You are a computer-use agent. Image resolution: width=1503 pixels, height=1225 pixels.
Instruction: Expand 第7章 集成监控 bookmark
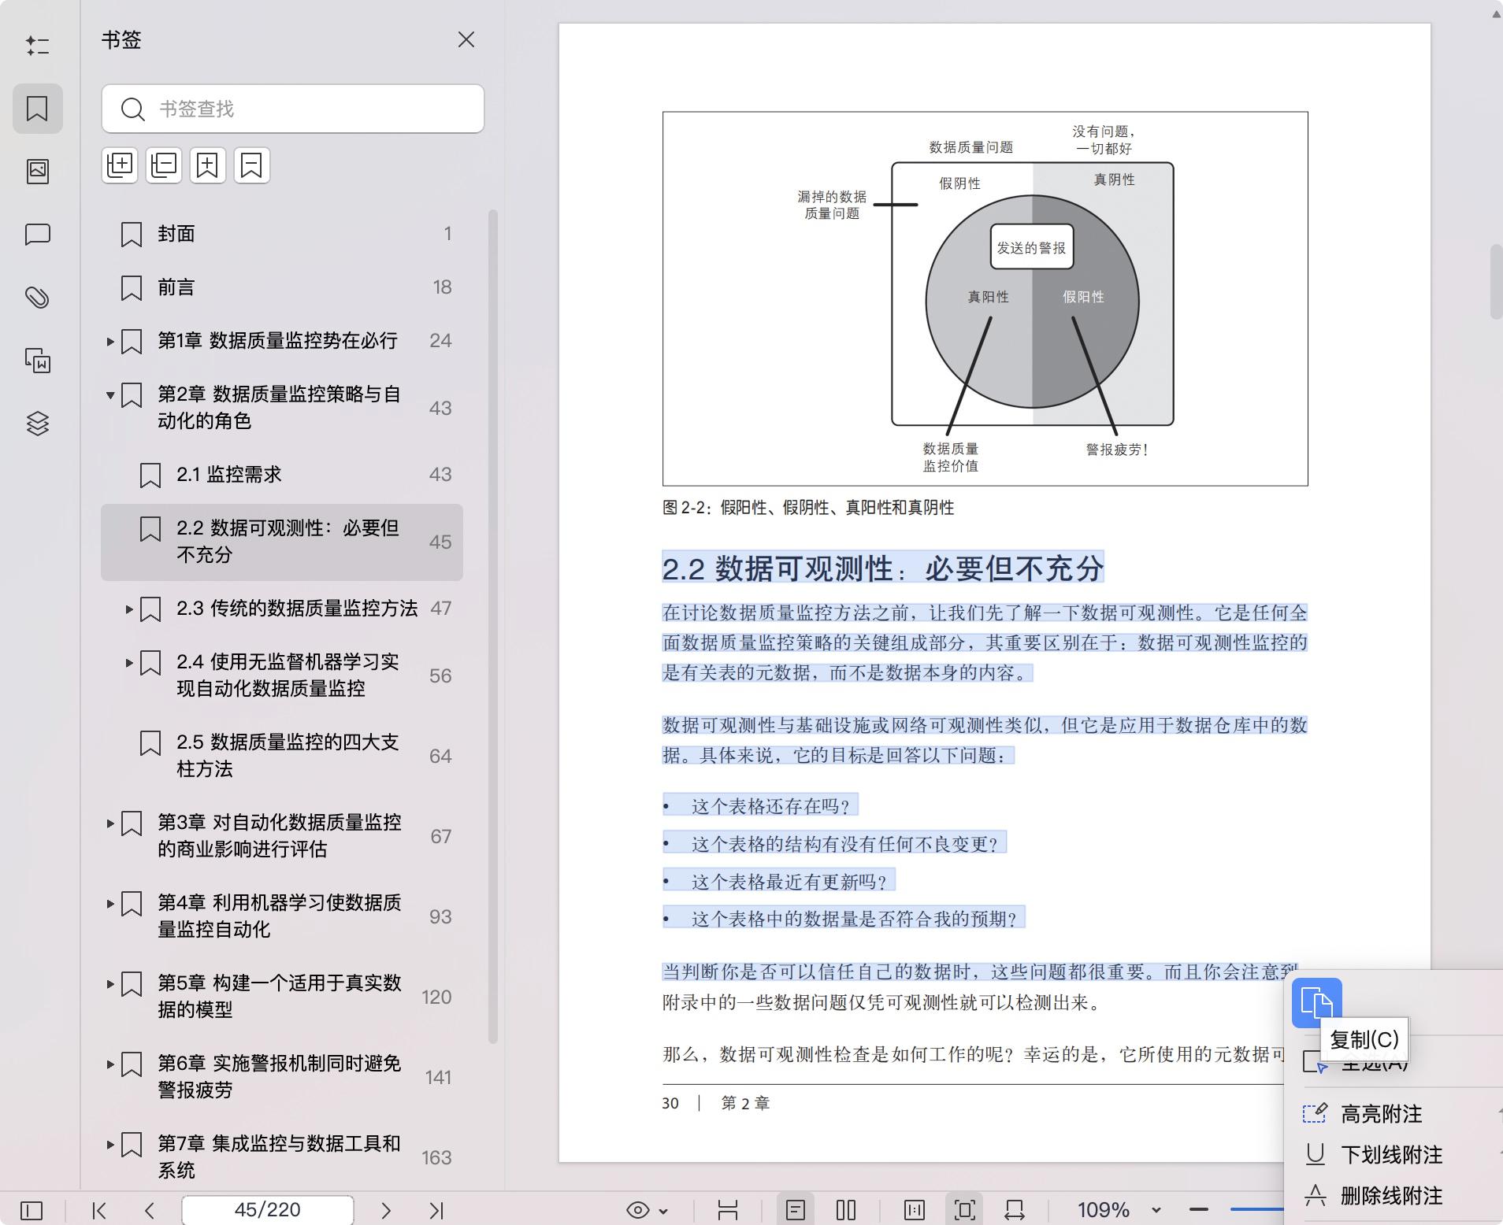coord(110,1144)
